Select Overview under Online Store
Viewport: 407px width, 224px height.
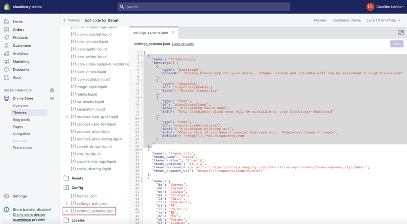20,106
